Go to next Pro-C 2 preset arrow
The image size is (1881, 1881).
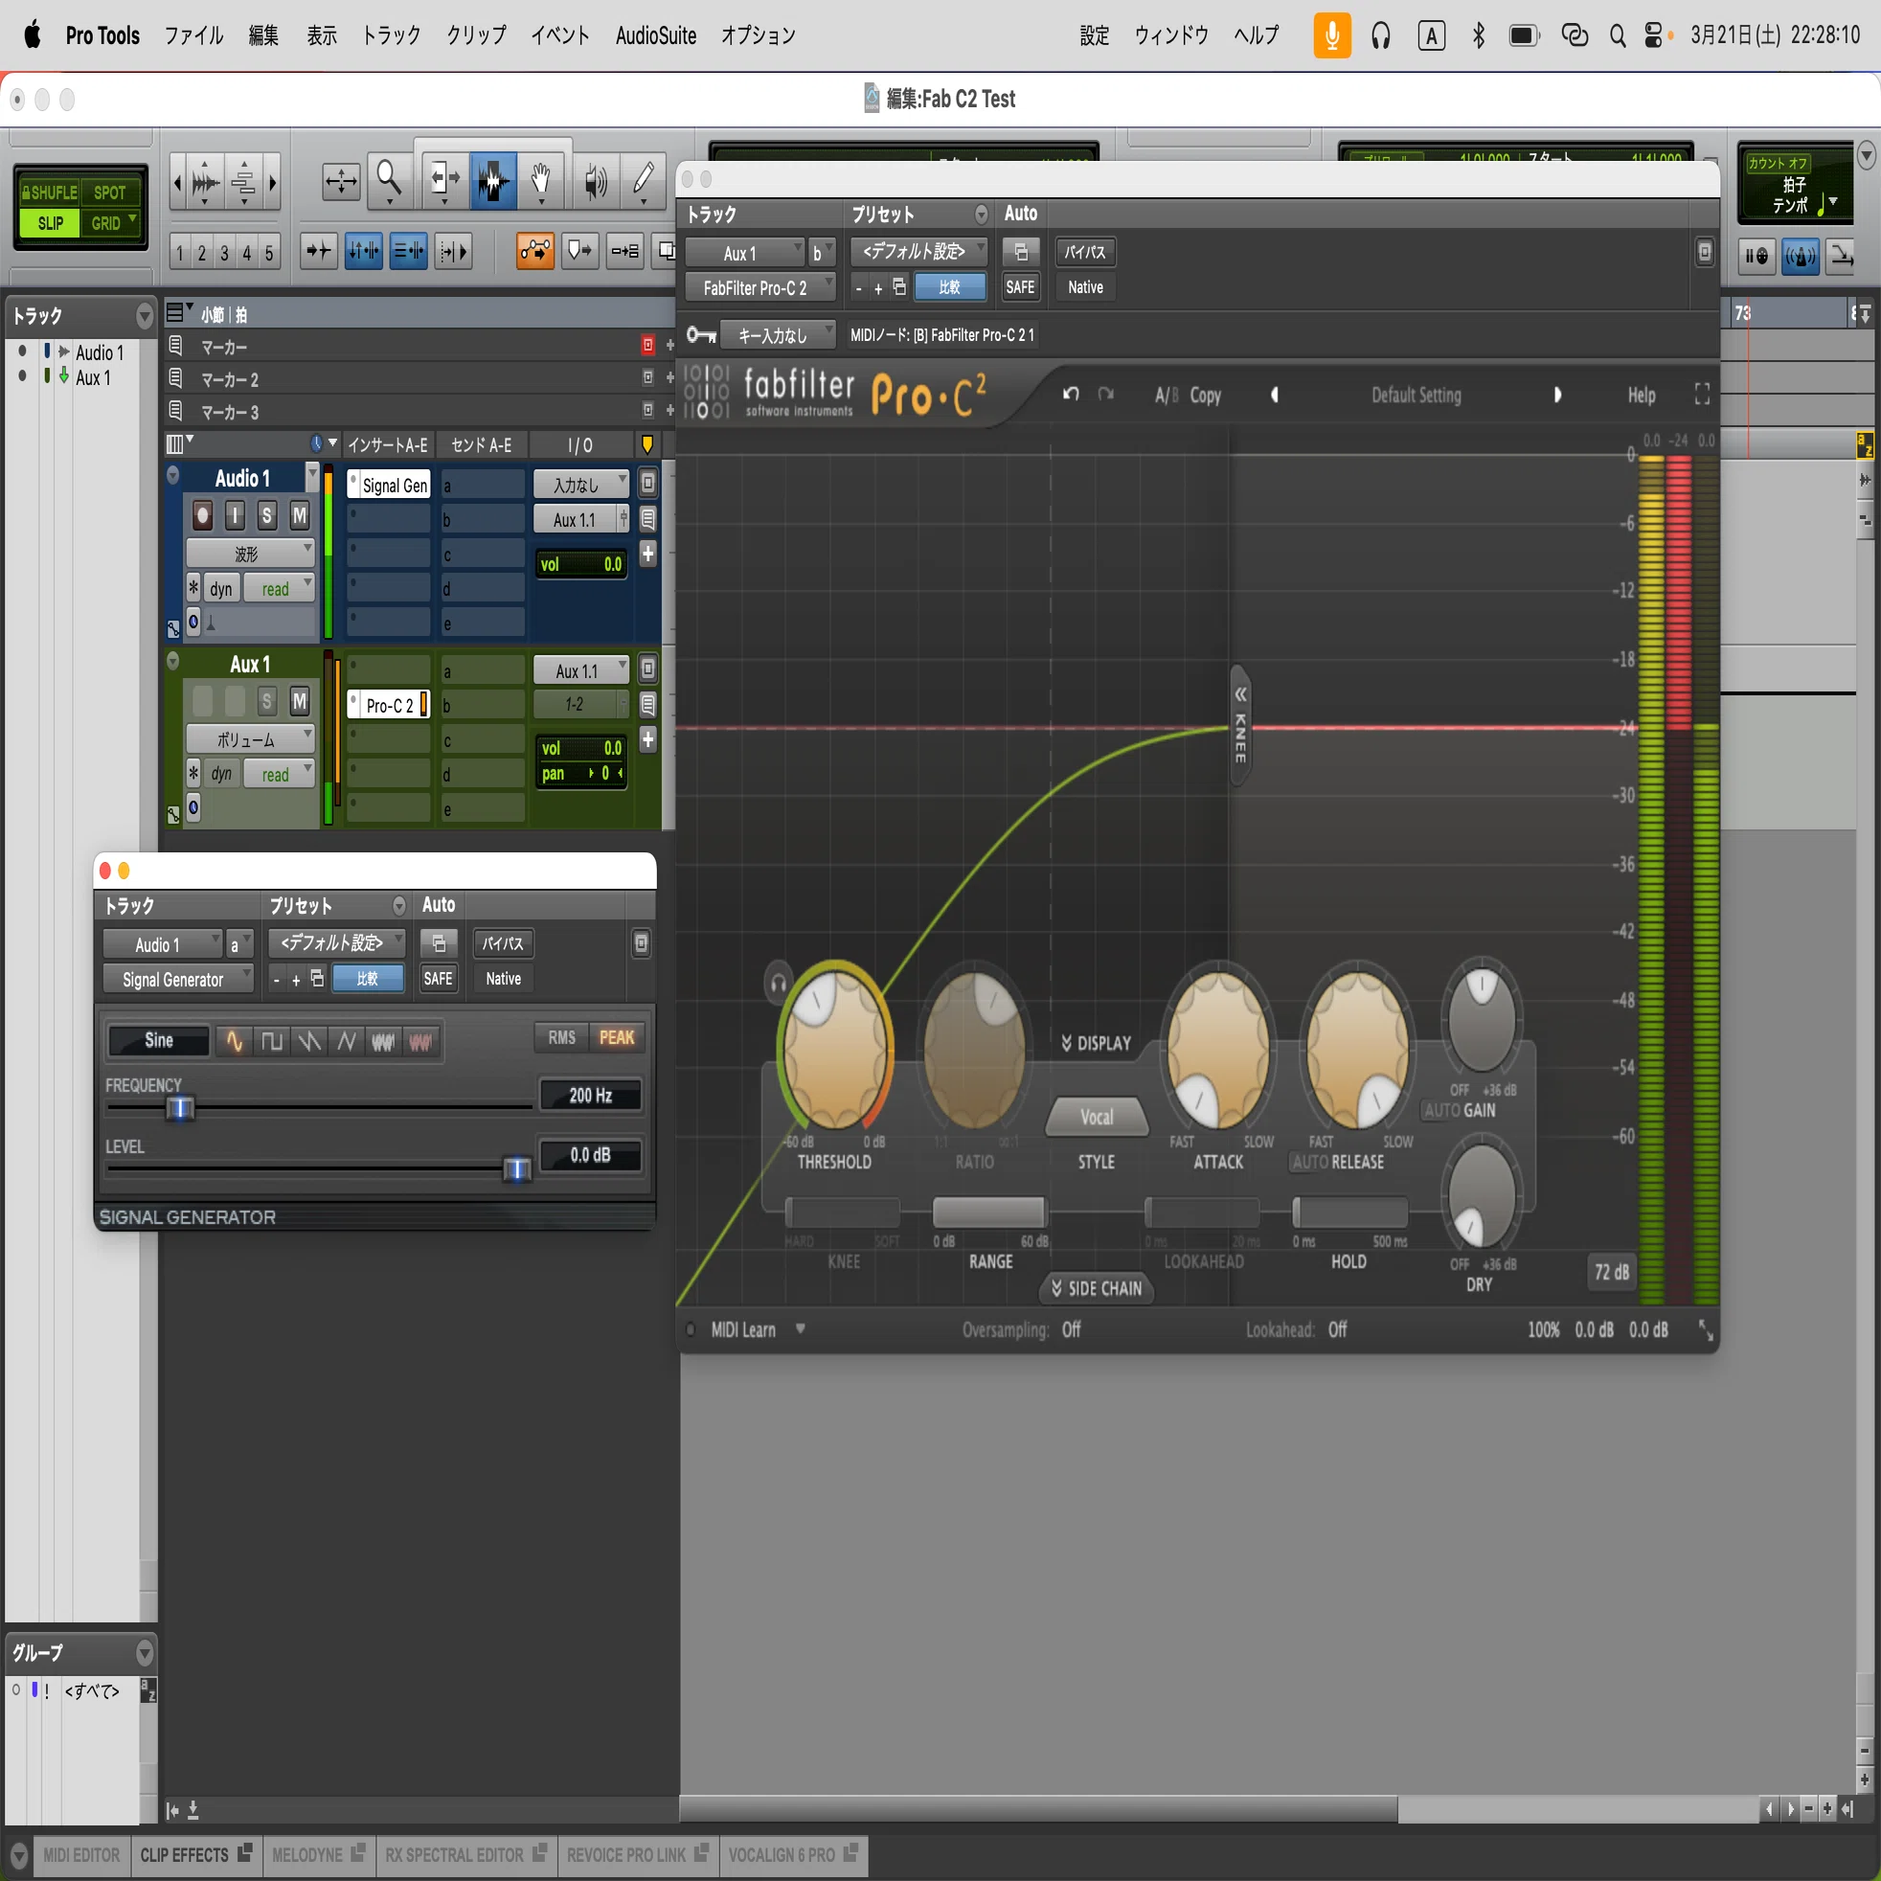1556,395
